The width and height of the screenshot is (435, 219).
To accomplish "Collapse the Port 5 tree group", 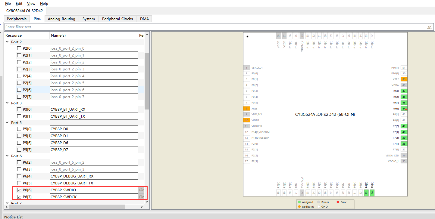I will 7,123.
